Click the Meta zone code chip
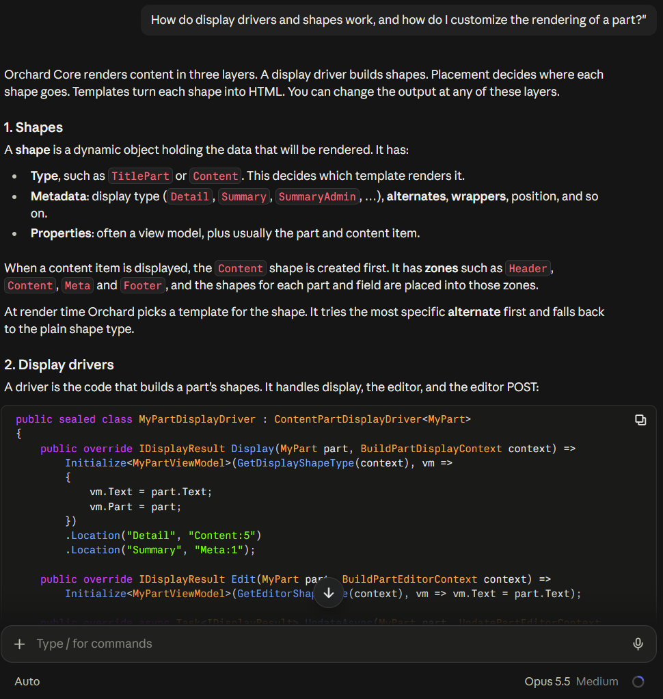Screen dimensions: 663x699 (x=77, y=286)
